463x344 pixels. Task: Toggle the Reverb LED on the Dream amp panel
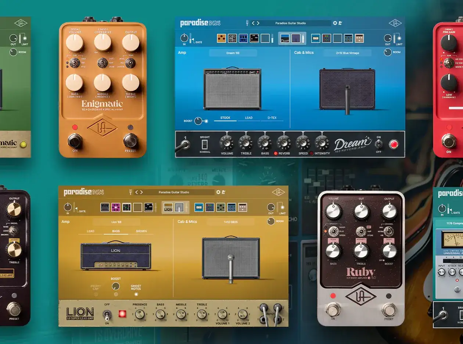coord(276,153)
